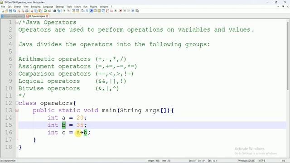Open the Replace toolbar icon
Image resolution: width=290 pixels, height=163 pixels.
point(59,11)
